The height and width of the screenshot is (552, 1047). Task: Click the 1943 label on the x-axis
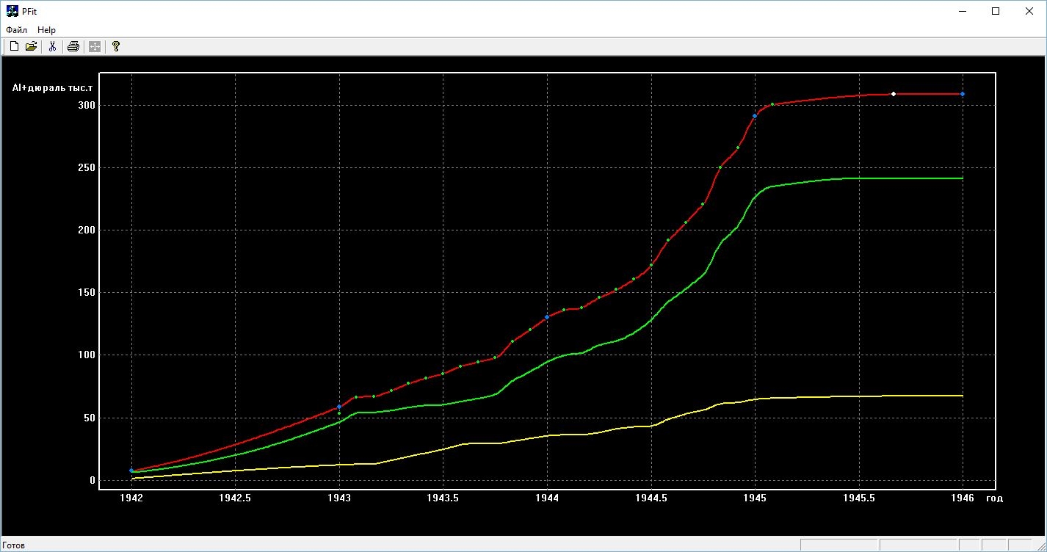(x=339, y=498)
